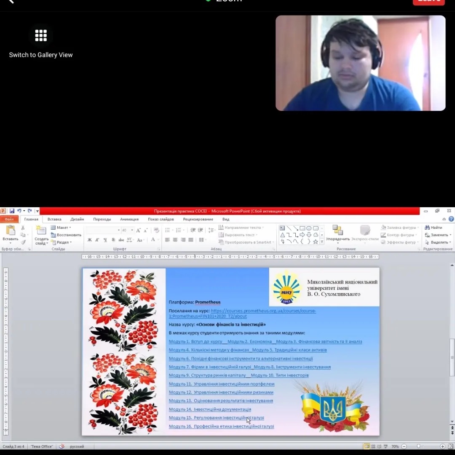Click the Save icon in quick access toolbar
Image resolution: width=455 pixels, height=455 pixels.
click(x=12, y=211)
